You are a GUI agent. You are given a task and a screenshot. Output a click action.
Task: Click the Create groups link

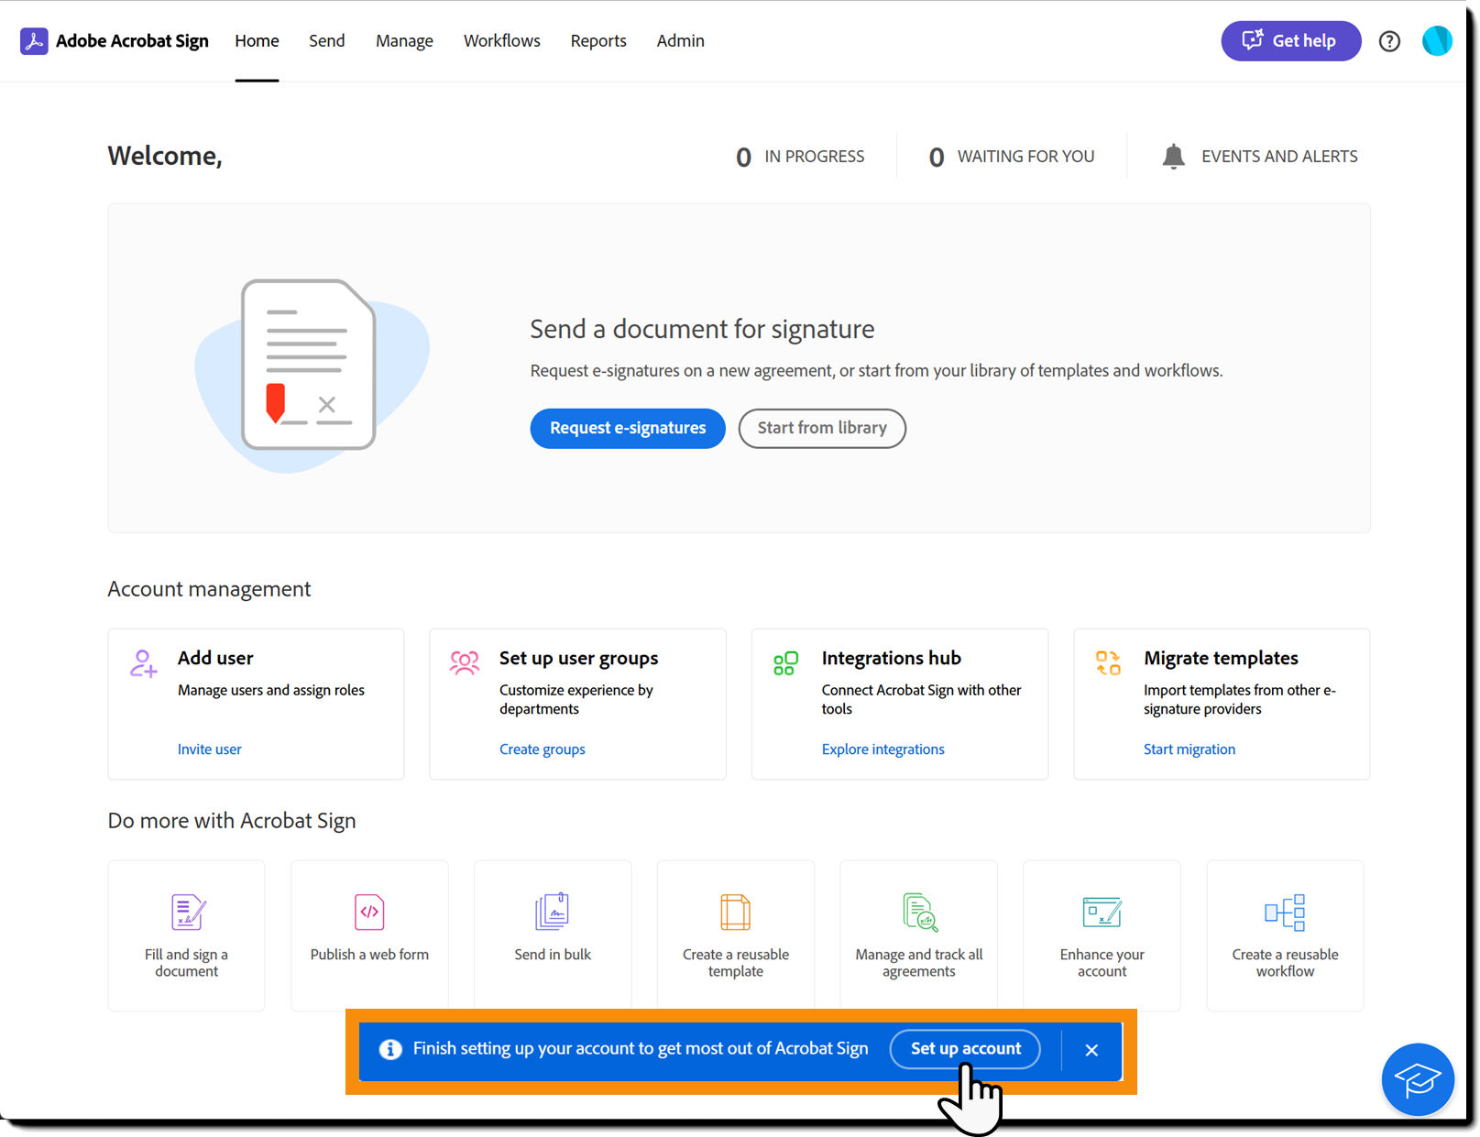pyautogui.click(x=543, y=749)
